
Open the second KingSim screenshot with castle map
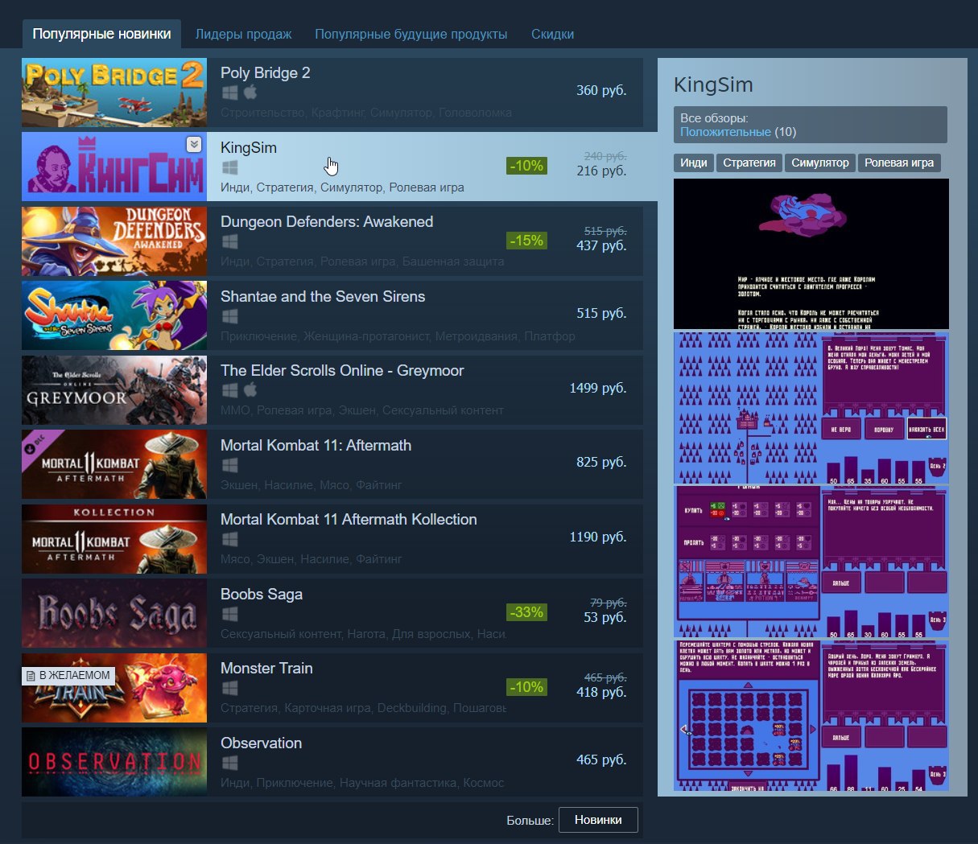811,408
